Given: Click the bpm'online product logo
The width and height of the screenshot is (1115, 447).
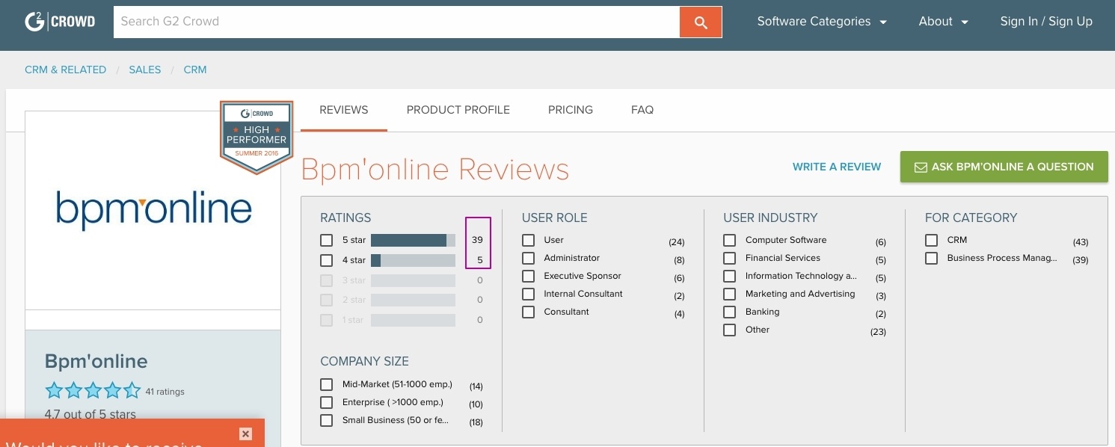Looking at the screenshot, I should [x=154, y=209].
